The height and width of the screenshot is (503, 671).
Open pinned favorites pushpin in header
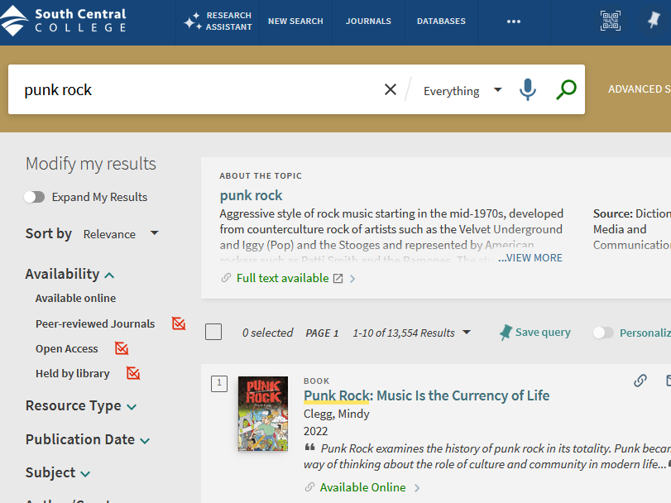[x=654, y=20]
